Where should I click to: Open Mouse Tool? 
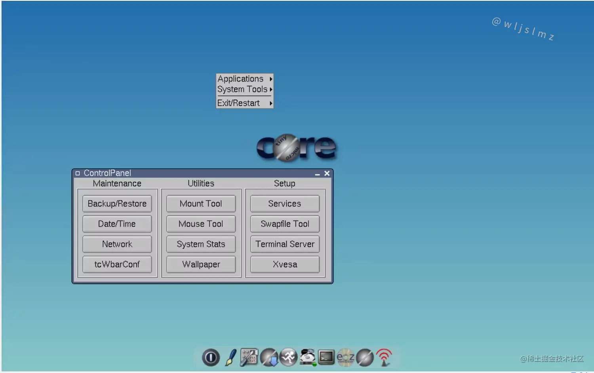(x=201, y=224)
